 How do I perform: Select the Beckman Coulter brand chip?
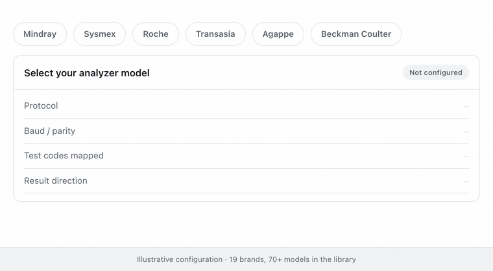pyautogui.click(x=356, y=34)
